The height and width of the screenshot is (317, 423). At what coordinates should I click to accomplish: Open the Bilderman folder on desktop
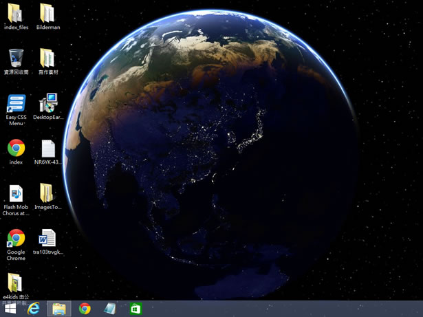(x=47, y=13)
